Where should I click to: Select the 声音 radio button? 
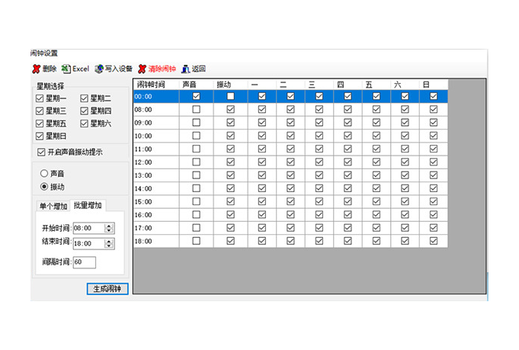click(x=44, y=173)
